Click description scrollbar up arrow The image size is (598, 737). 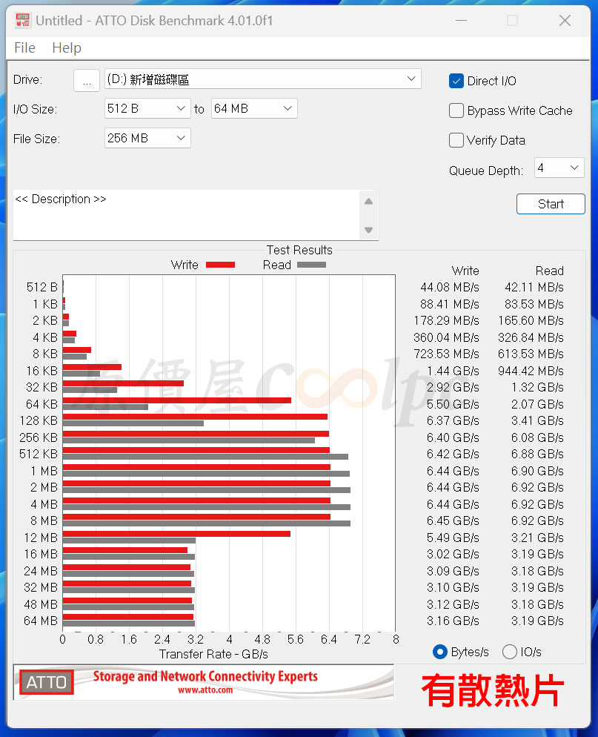point(369,201)
